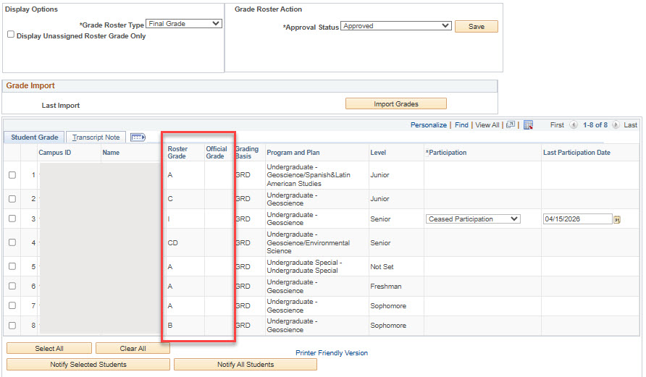This screenshot has height=377, width=646.
Task: Click the Find link
Action: click(x=461, y=124)
